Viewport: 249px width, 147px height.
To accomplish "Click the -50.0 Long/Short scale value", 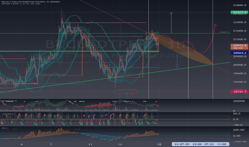I will pos(238,125).
